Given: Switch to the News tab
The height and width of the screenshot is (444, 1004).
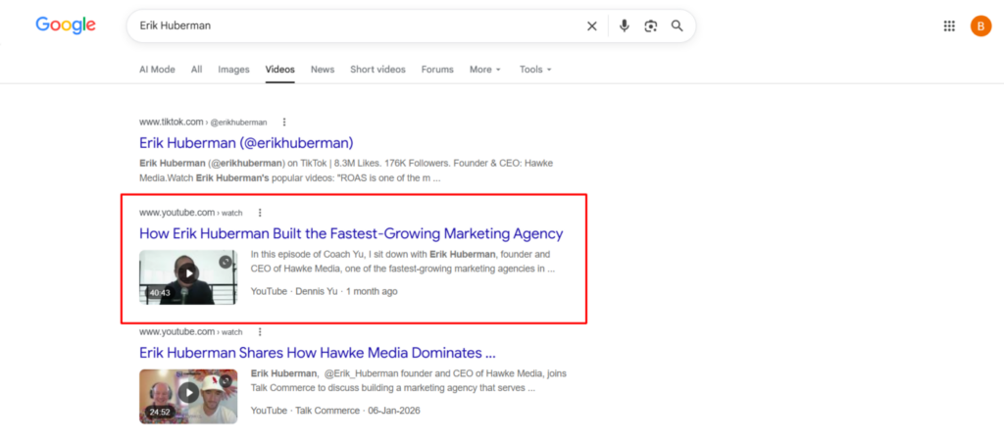Looking at the screenshot, I should click(323, 69).
